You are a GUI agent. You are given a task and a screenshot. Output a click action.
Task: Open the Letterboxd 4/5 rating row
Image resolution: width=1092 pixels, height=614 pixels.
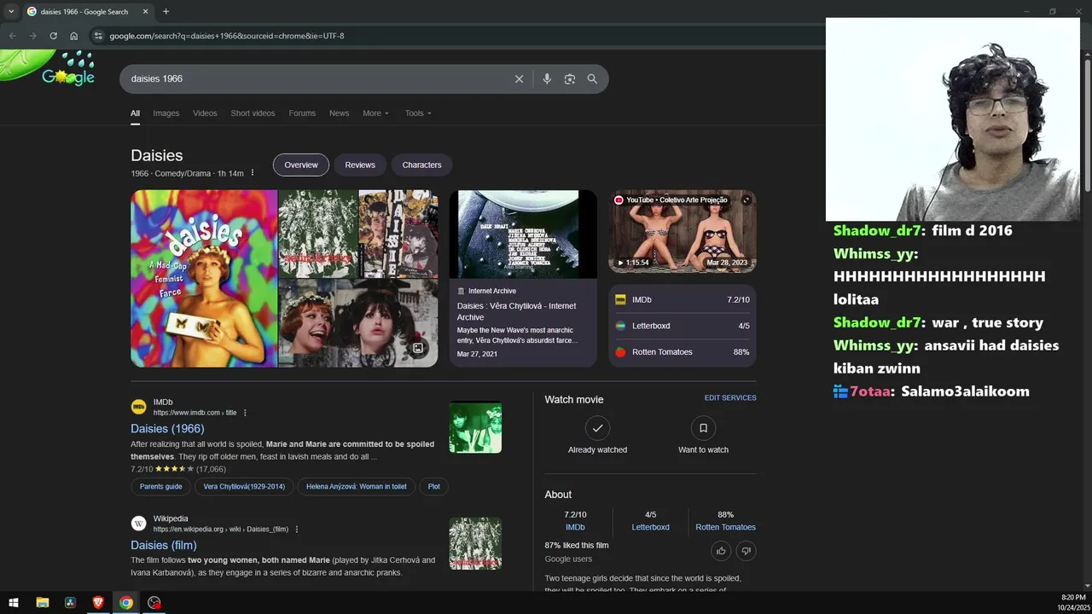(682, 326)
